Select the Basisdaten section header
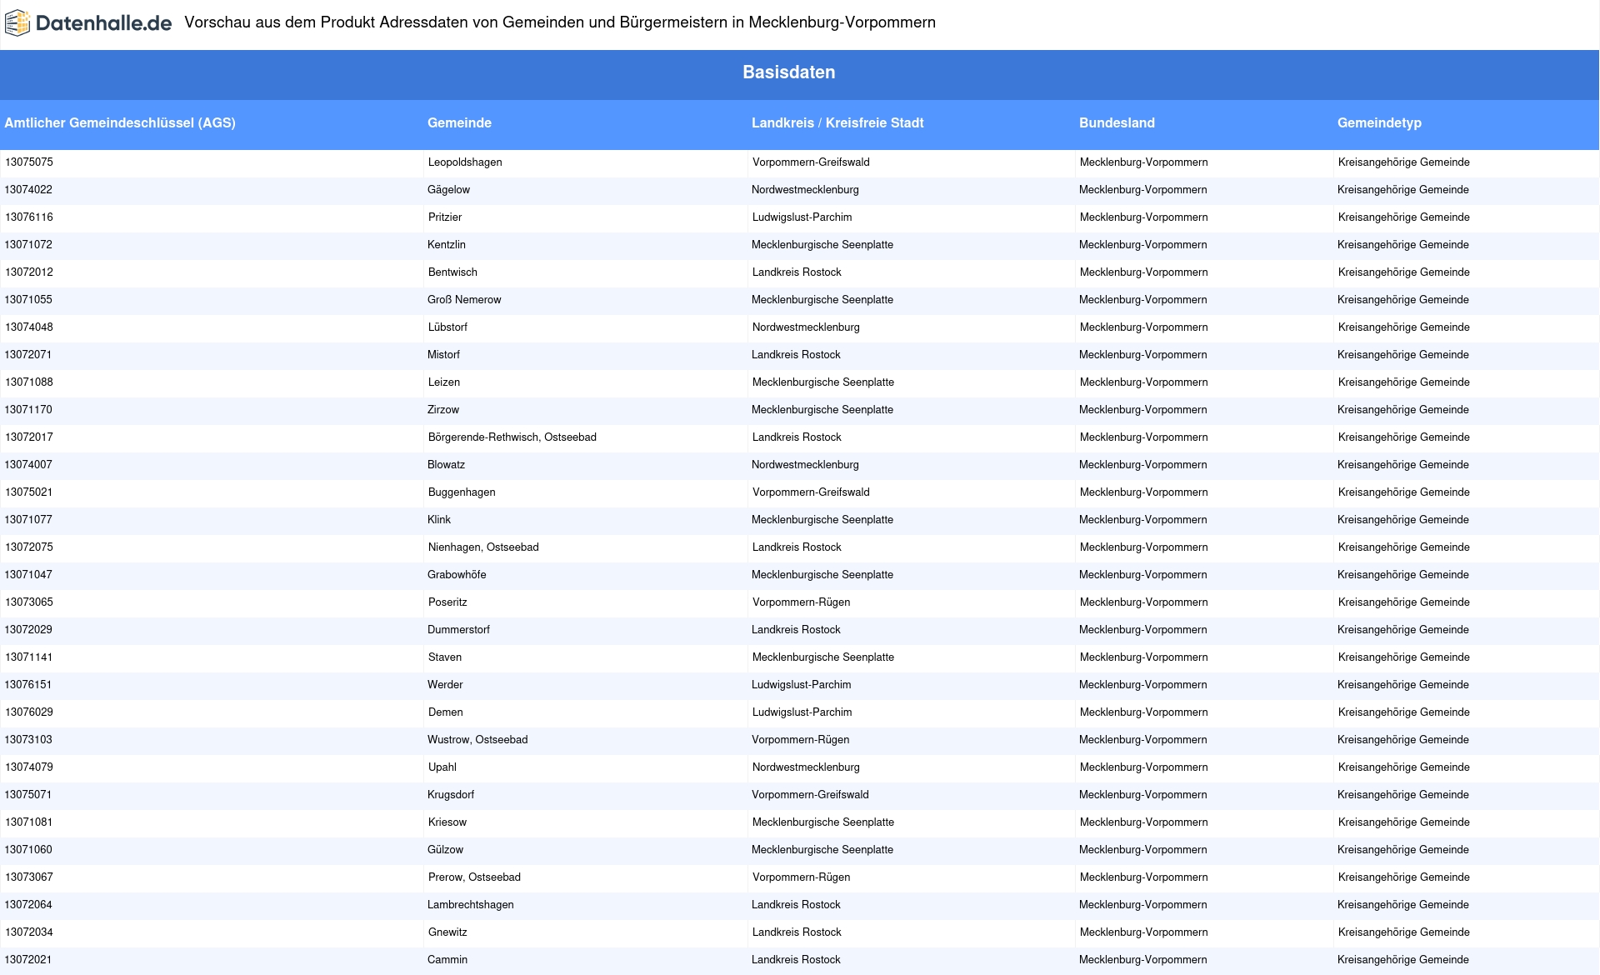The height and width of the screenshot is (975, 1600). click(x=788, y=72)
